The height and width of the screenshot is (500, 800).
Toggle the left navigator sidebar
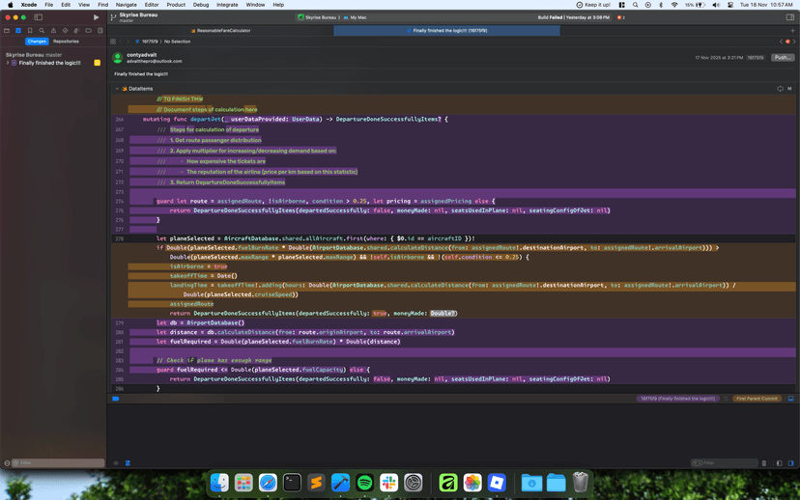tap(39, 17)
